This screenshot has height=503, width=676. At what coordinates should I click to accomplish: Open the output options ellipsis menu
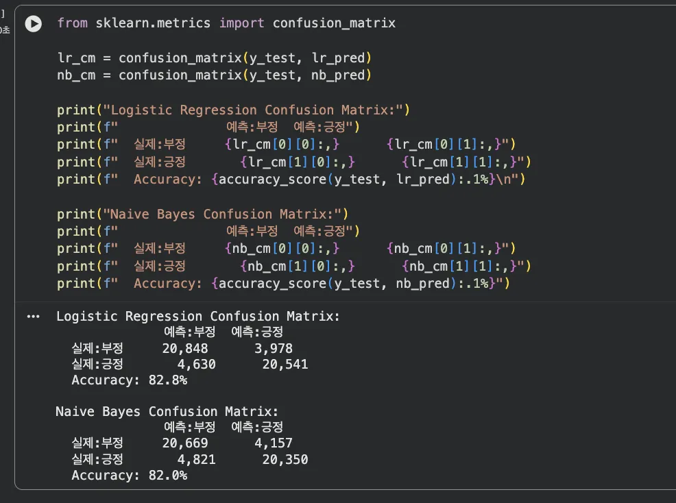click(x=33, y=316)
